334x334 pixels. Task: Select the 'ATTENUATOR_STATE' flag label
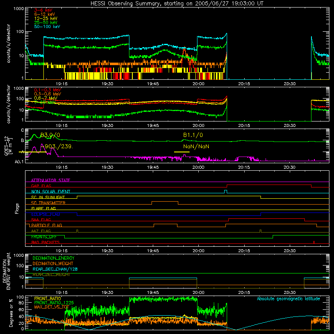pos(51,180)
